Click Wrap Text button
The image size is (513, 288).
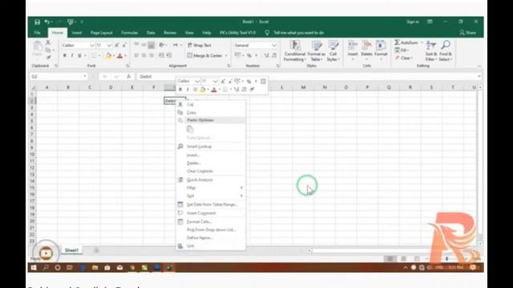[x=200, y=45]
